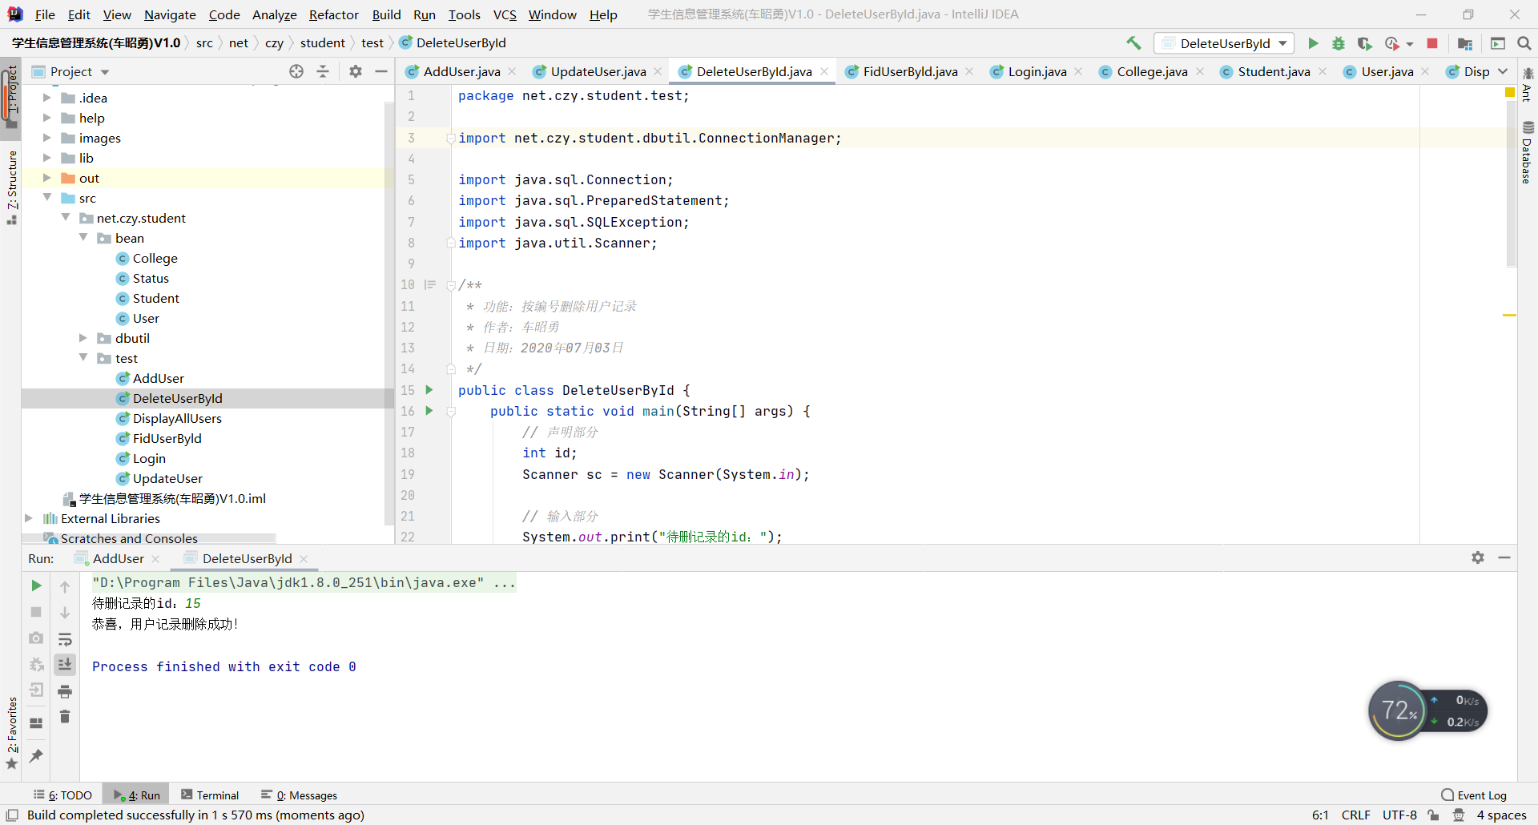
Task: Click the print icon in Run panel
Action: coord(65,691)
